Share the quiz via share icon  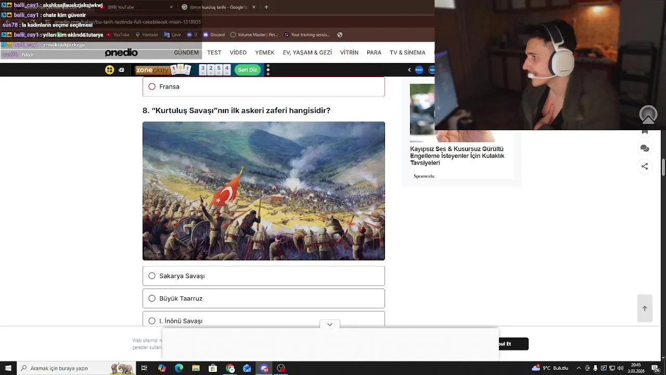[x=645, y=167]
